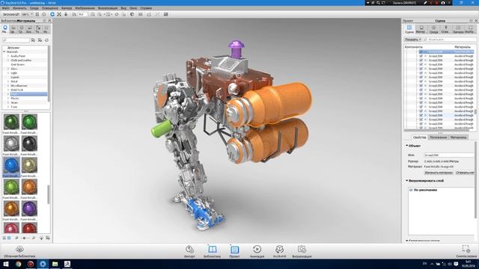Open the Анимация timeline from the bottom bar
This screenshot has width=479, height=269.
(x=257, y=252)
